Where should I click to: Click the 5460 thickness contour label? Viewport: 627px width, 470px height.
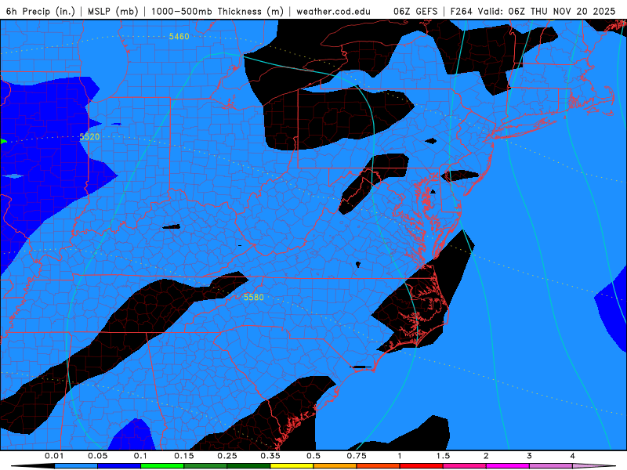point(179,36)
